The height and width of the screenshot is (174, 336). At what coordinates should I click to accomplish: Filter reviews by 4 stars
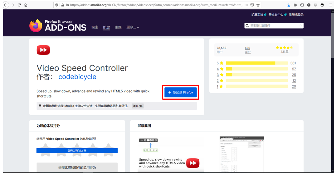pyautogui.click(x=220, y=69)
